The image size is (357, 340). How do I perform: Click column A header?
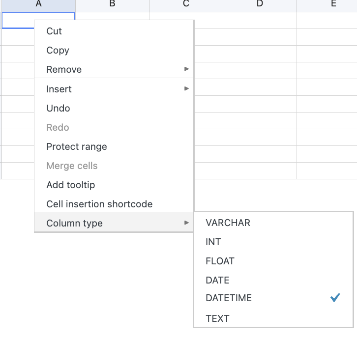(38, 4)
